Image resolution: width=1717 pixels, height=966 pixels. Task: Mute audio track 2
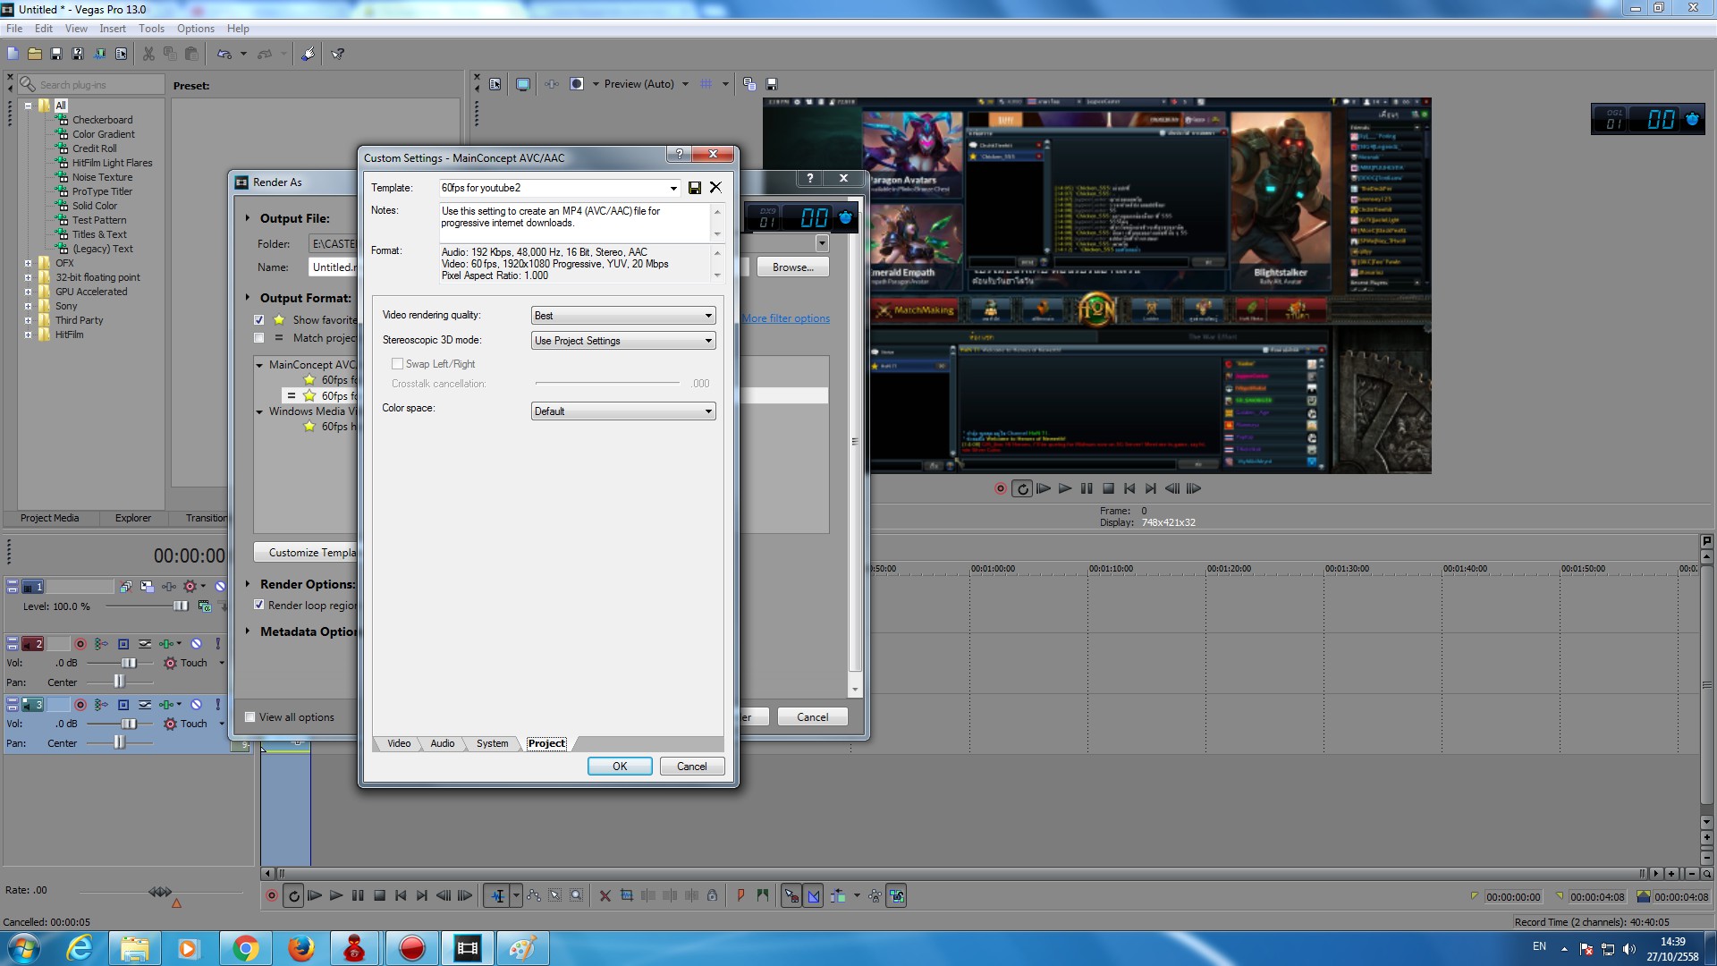196,644
